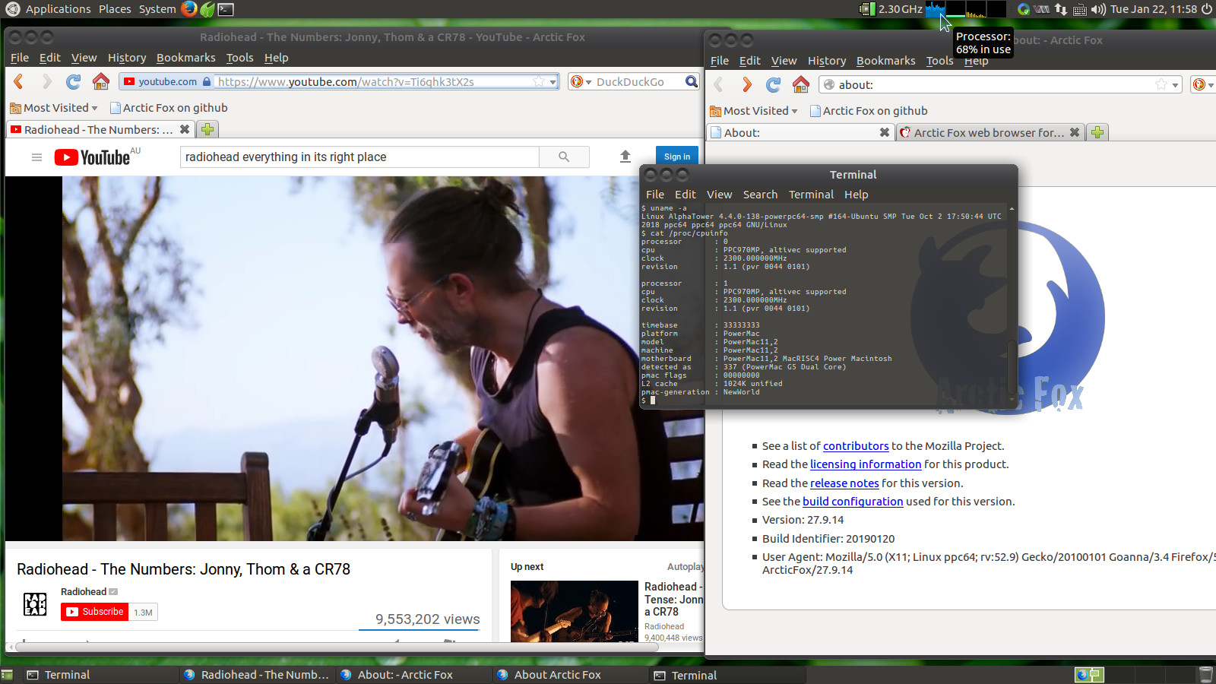Viewport: 1216px width, 684px height.
Task: Open the release notes link
Action: click(x=844, y=483)
